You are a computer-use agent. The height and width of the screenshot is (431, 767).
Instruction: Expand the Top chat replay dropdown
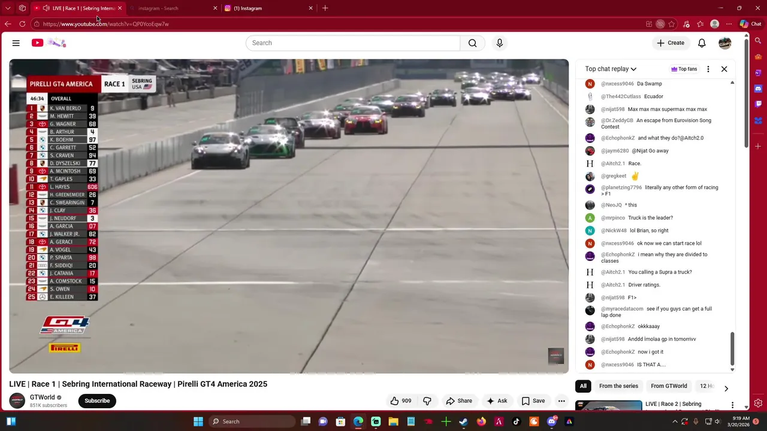click(611, 69)
